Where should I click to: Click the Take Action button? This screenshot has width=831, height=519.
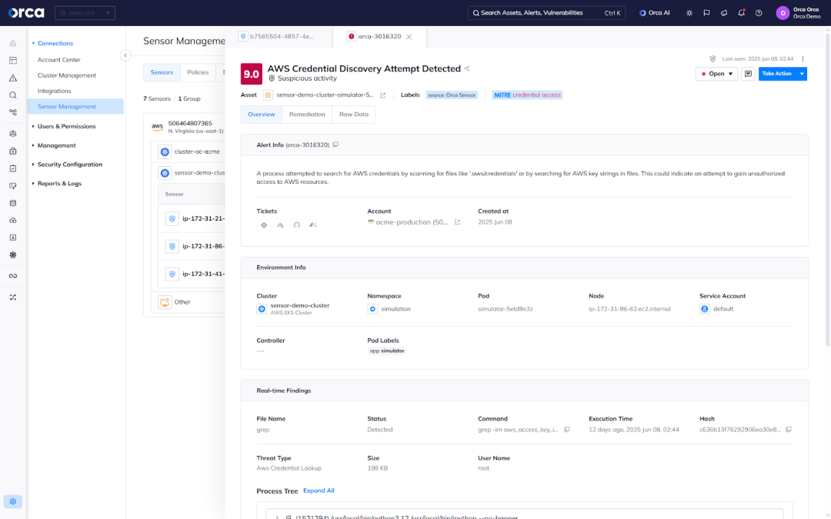[777, 74]
